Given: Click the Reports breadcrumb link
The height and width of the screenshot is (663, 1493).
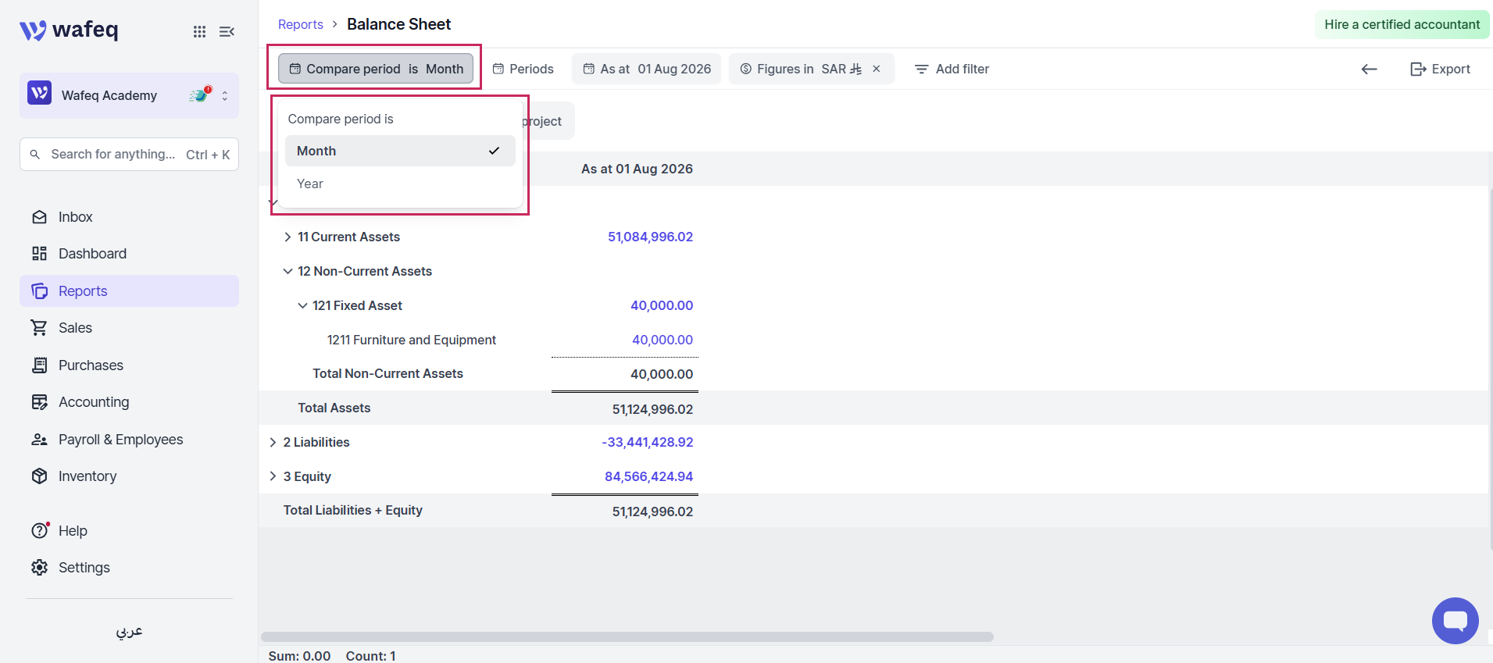Looking at the screenshot, I should tap(301, 24).
